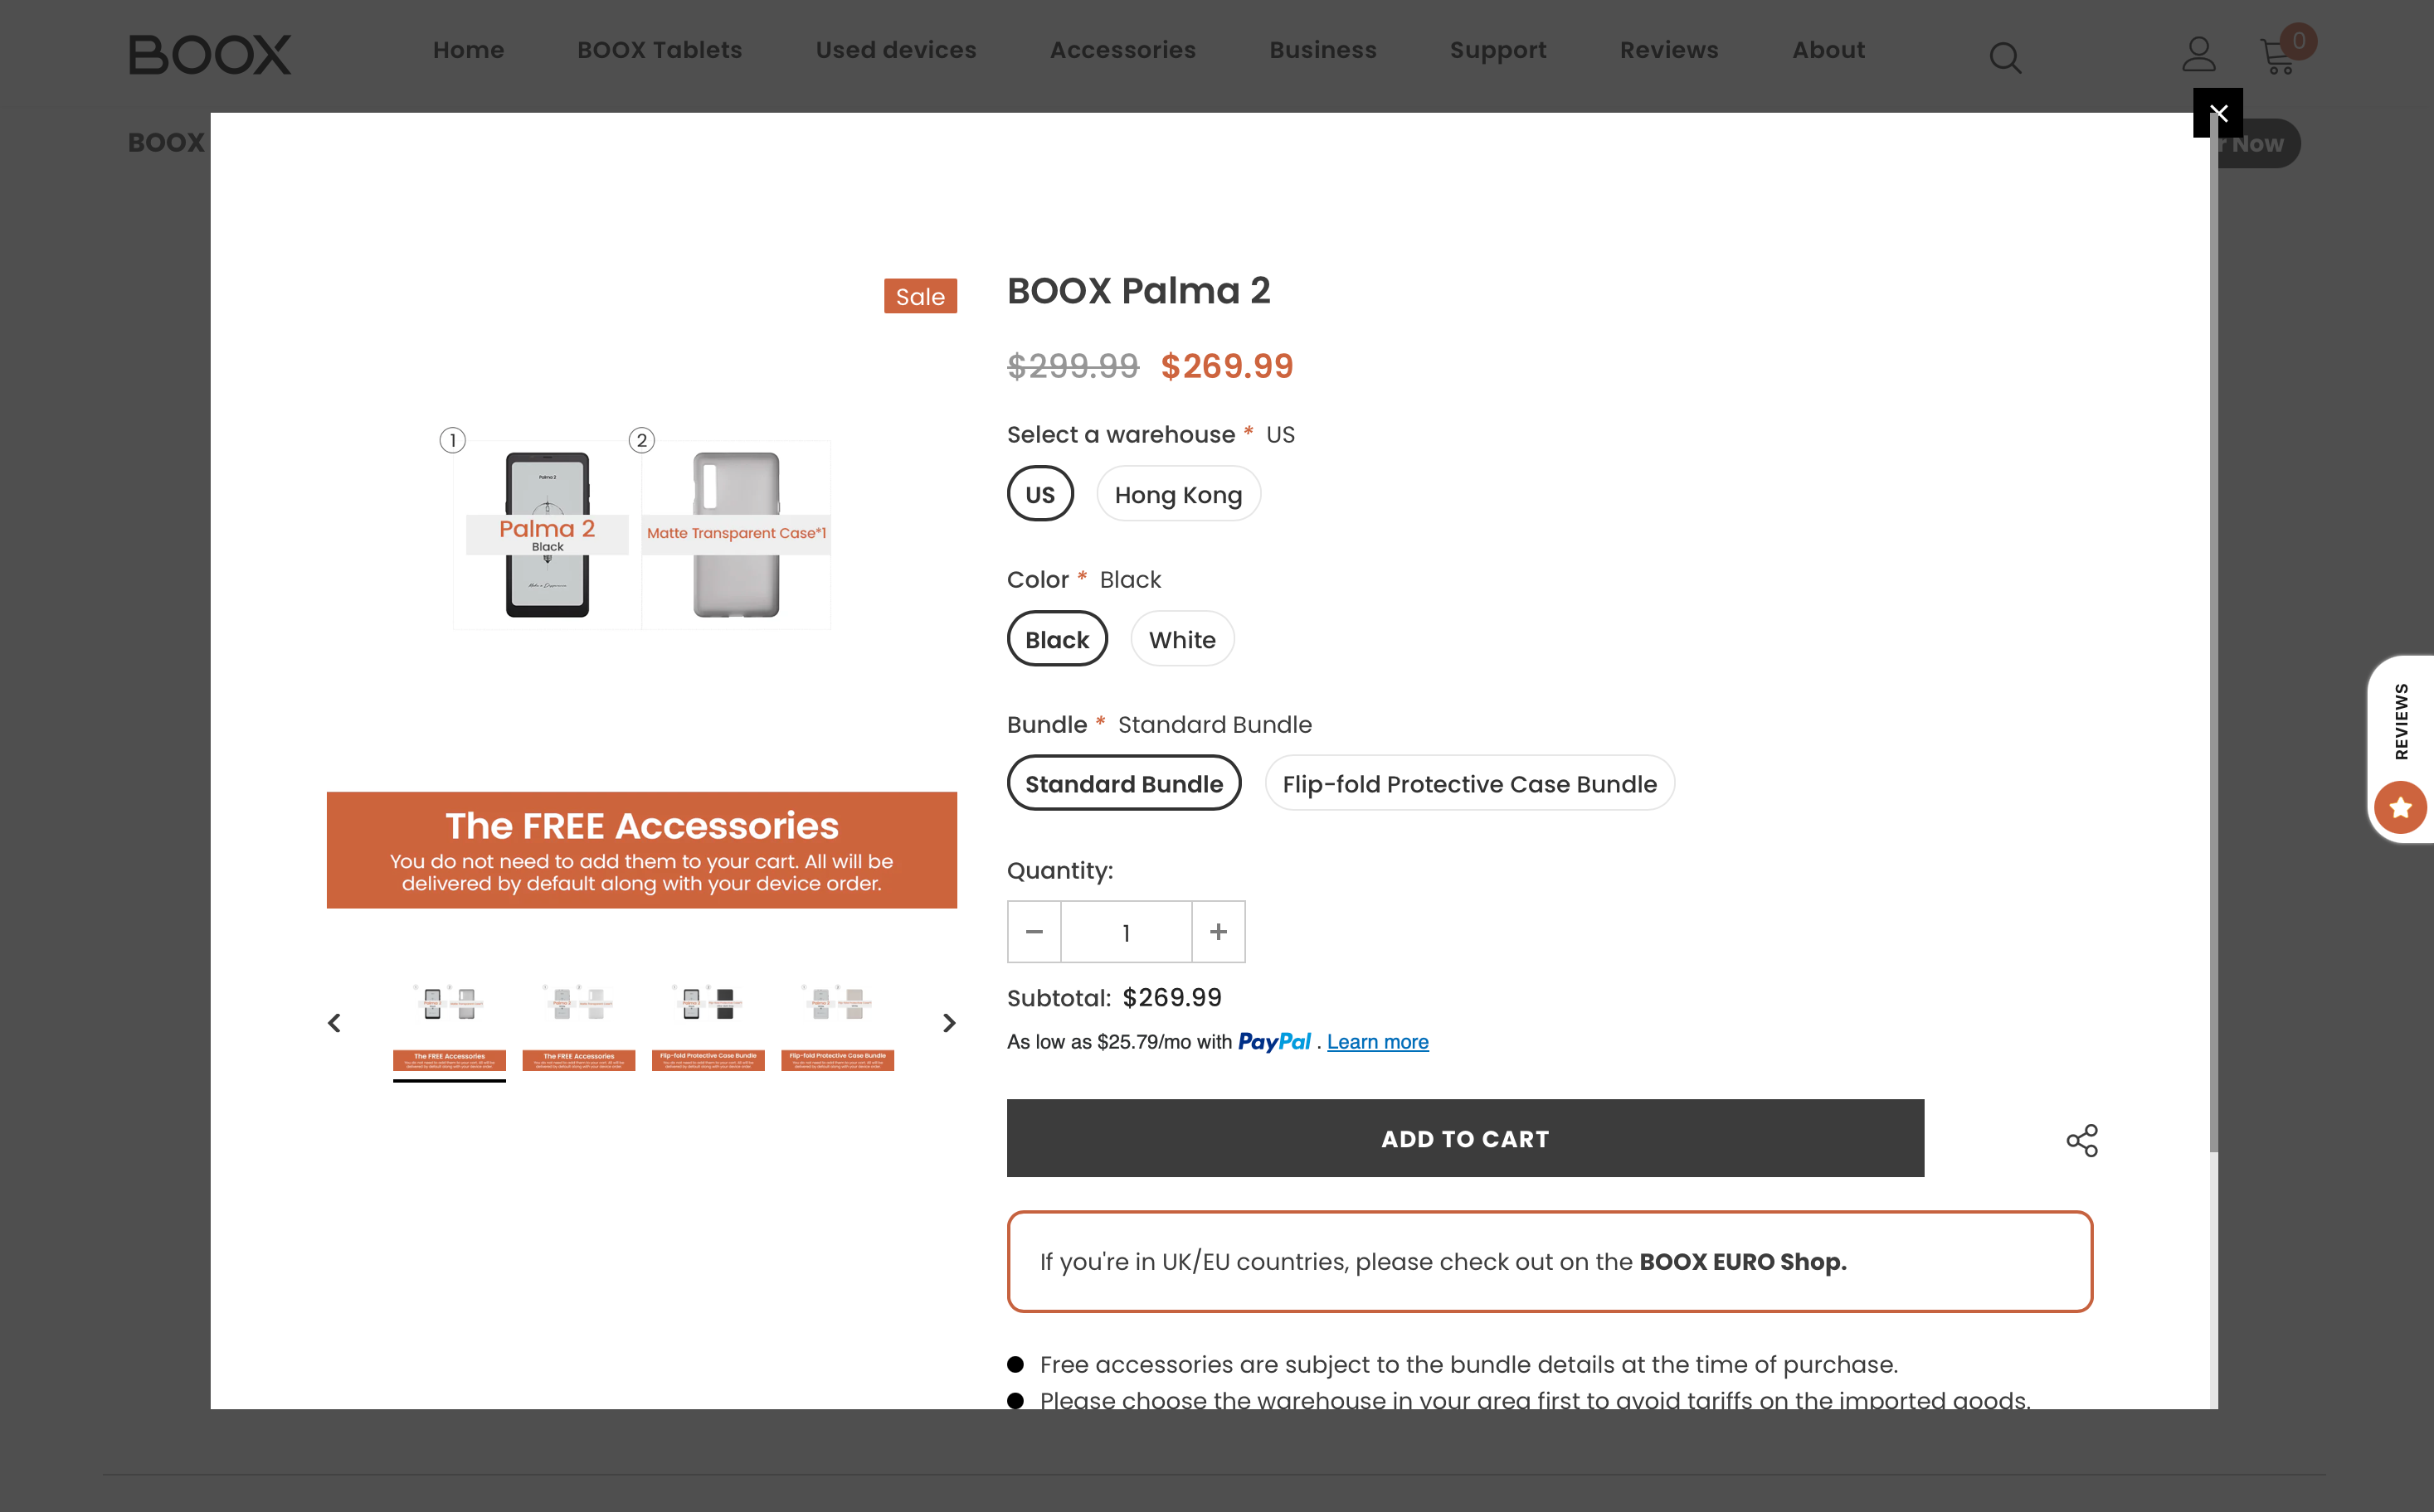Close the product quick-view popup
This screenshot has width=2434, height=1512.
click(2217, 113)
